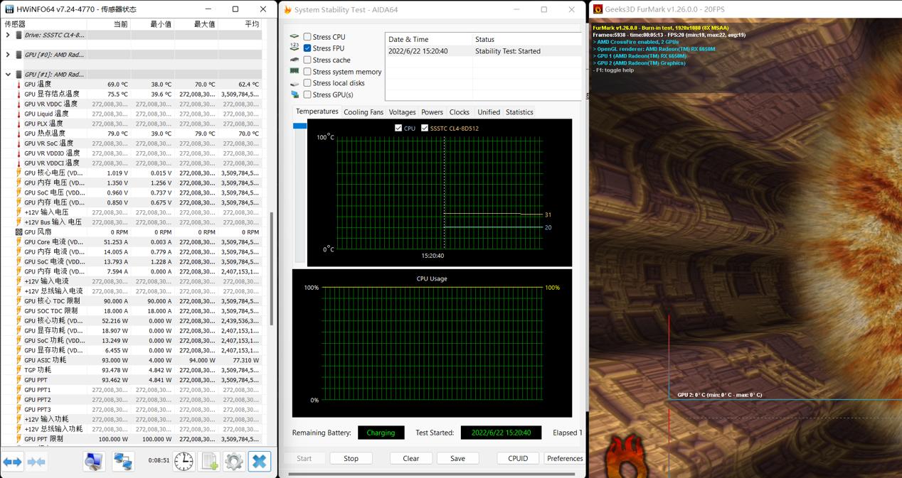Click the clock reset timer icon
Image resolution: width=902 pixels, height=478 pixels.
coord(184,462)
